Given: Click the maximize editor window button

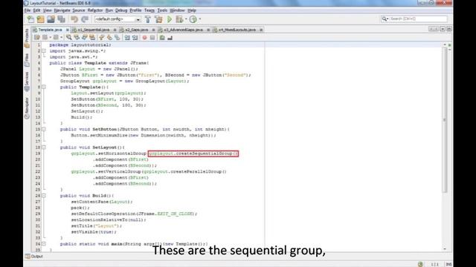Looking at the screenshot, I should tap(448, 29).
